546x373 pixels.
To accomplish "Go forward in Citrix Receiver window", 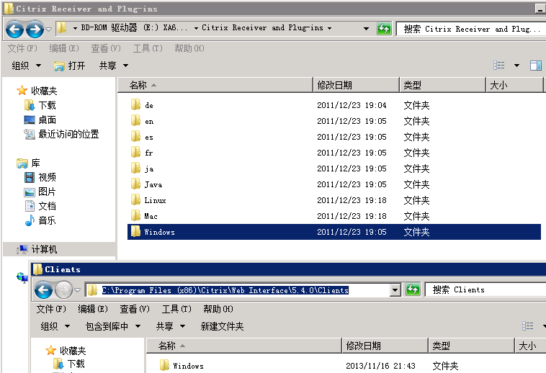I will coord(35,30).
